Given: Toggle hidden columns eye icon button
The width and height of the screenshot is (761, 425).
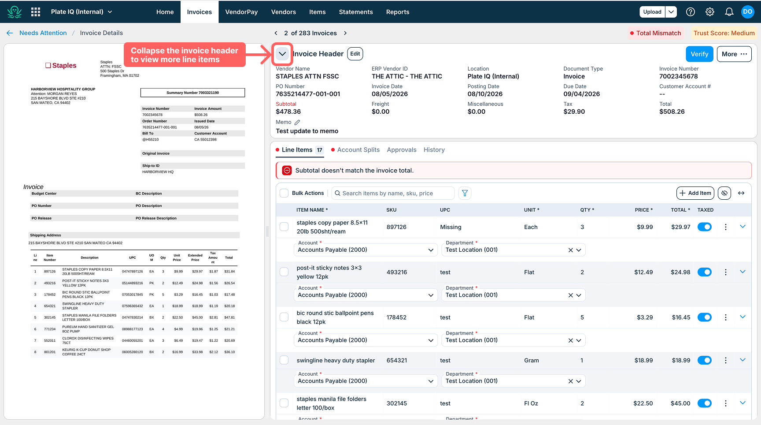Looking at the screenshot, I should coord(724,193).
